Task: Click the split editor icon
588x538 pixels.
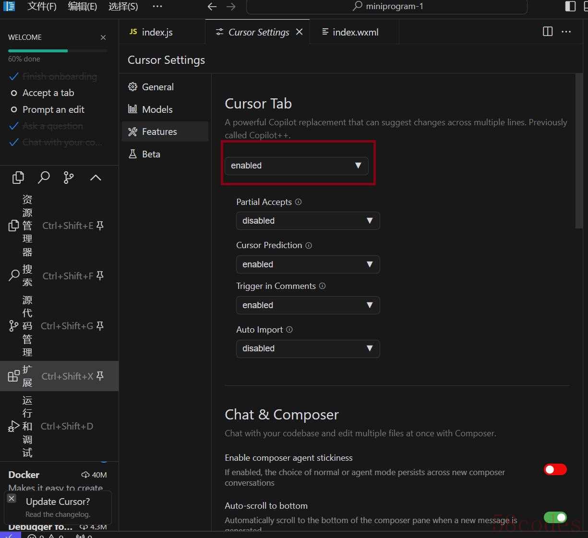Action: click(547, 32)
